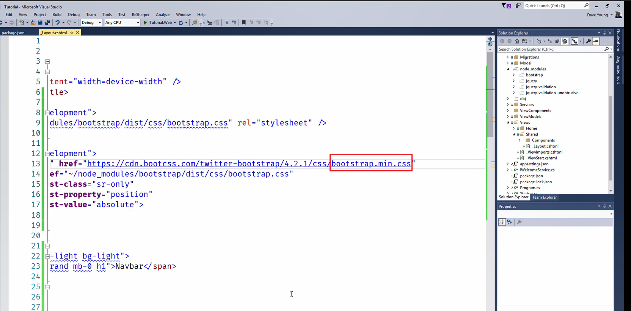Close the _Layout.cshtml tab

coord(78,33)
